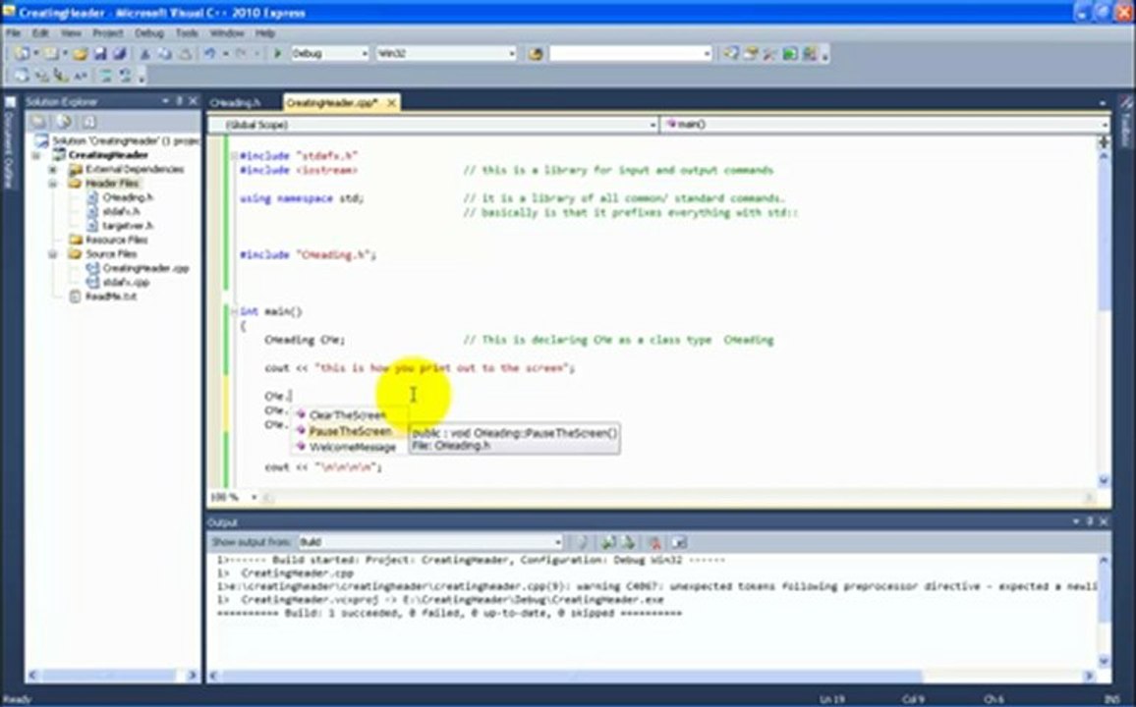Click the Save toolbar icon
Image resolution: width=1136 pixels, height=707 pixels.
(100, 54)
